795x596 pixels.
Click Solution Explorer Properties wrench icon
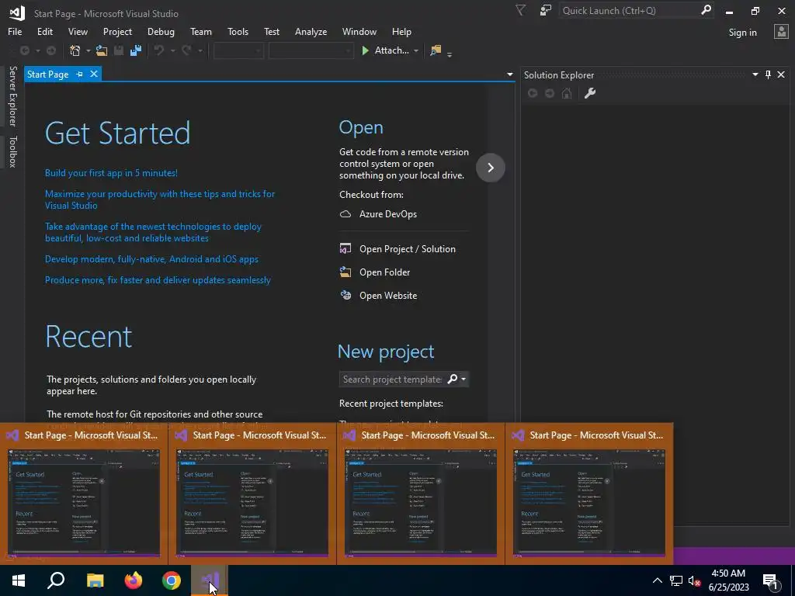tap(590, 93)
